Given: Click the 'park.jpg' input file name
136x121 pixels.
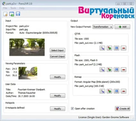Looking at the screenshot, I should [23, 29].
